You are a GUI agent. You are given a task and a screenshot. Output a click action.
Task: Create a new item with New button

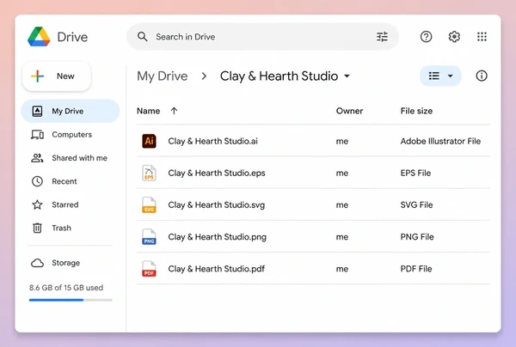click(x=56, y=76)
